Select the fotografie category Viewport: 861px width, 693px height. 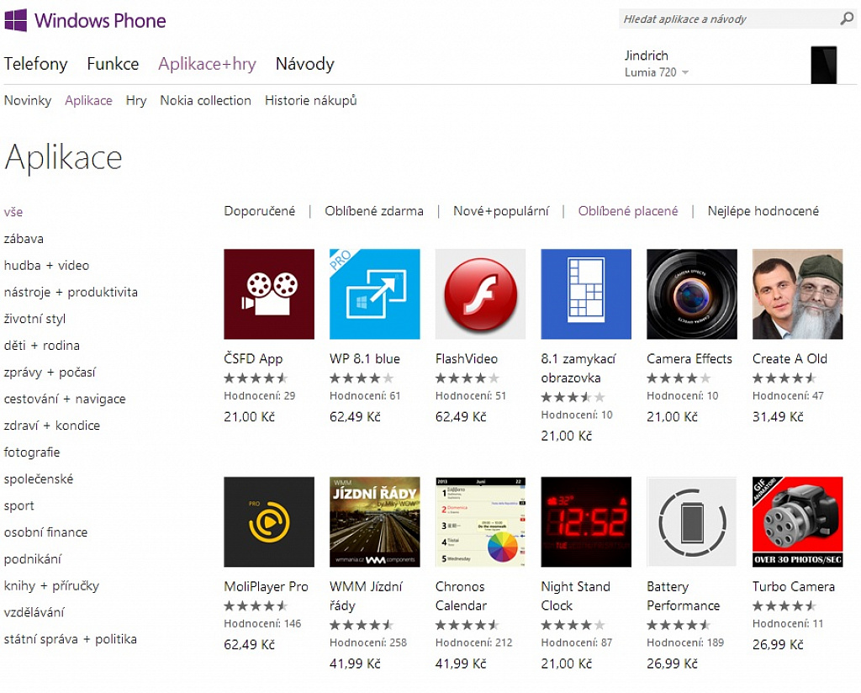coord(32,452)
